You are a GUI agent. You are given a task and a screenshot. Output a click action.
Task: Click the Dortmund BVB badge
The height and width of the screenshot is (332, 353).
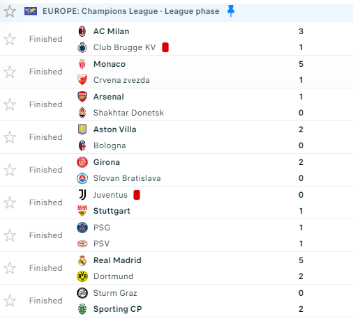coord(82,276)
